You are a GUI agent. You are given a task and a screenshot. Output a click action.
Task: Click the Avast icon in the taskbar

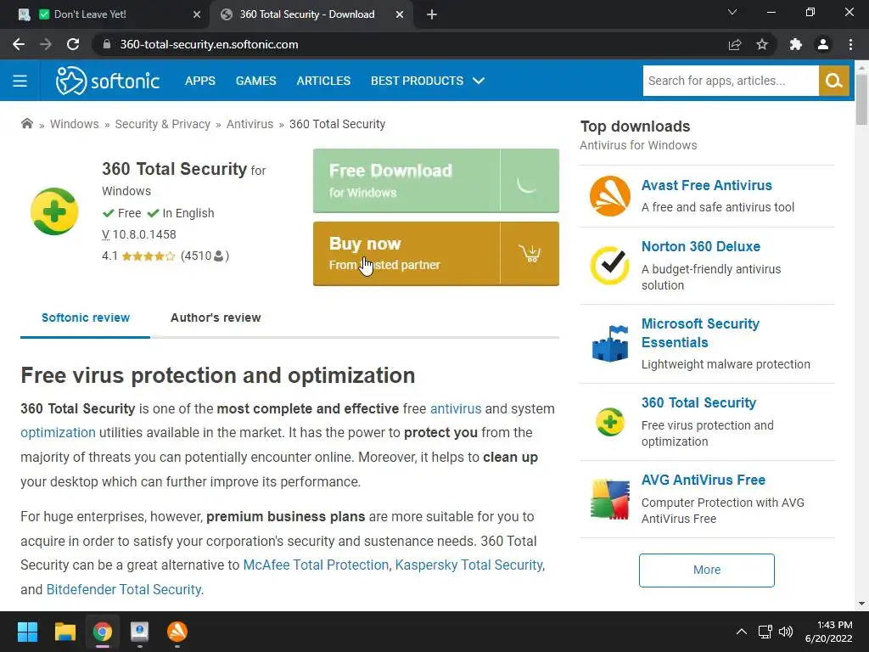177,632
